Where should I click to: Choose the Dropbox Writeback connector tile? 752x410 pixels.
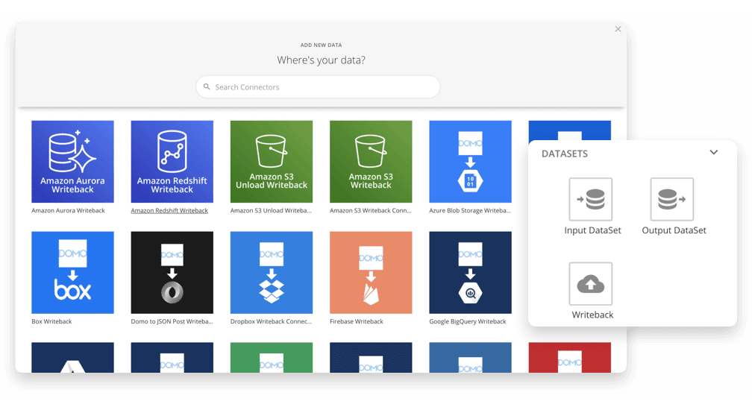click(x=272, y=273)
